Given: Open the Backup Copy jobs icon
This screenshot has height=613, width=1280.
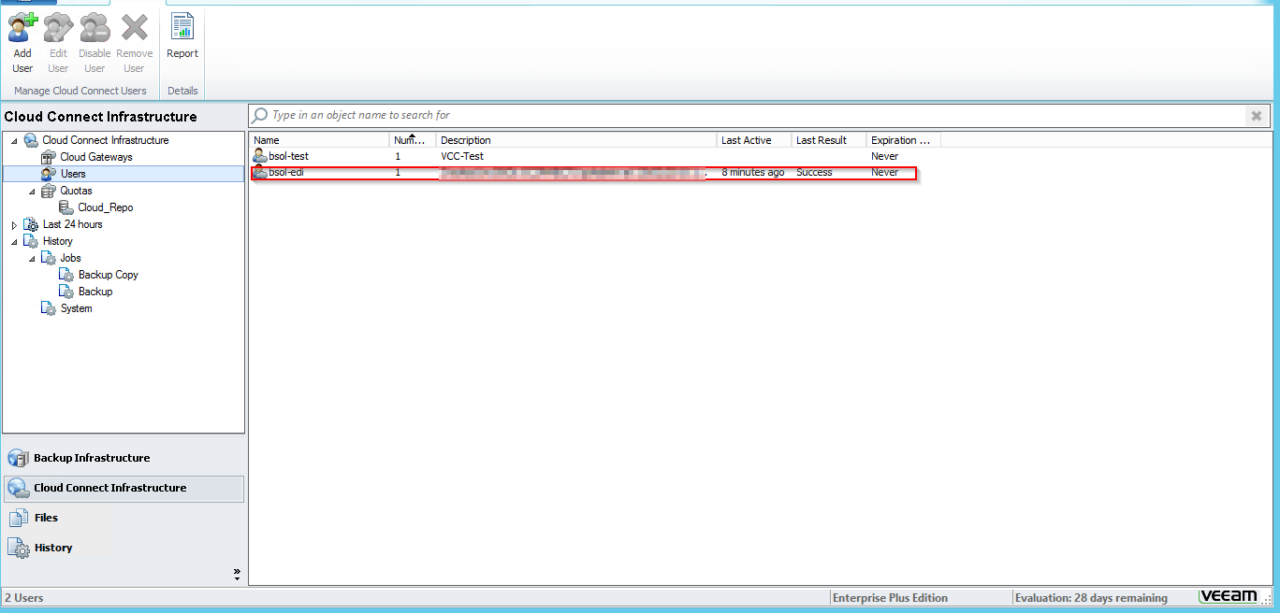Looking at the screenshot, I should 66,275.
